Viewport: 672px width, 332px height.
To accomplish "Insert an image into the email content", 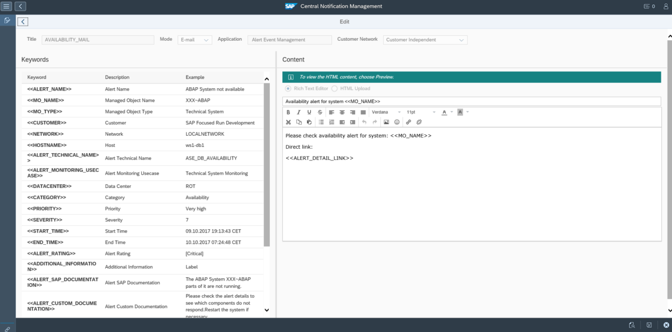I will [387, 122].
